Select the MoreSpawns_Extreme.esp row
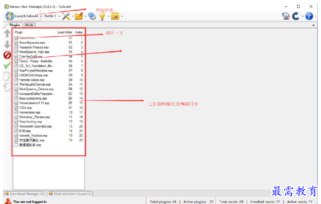The image size is (321, 204). click(49, 89)
